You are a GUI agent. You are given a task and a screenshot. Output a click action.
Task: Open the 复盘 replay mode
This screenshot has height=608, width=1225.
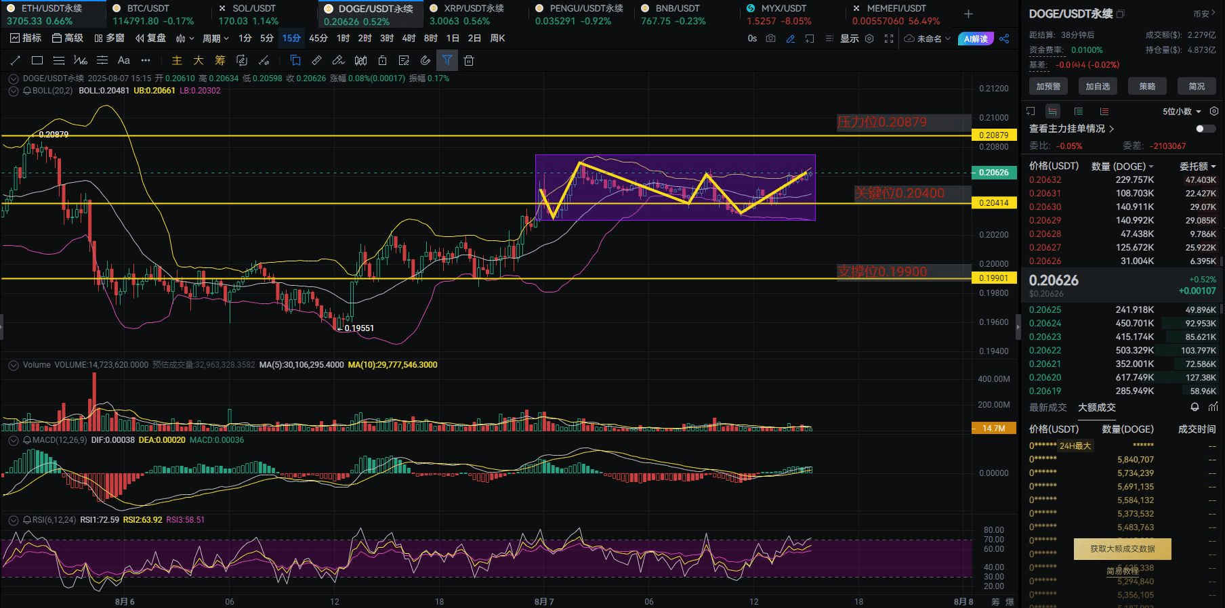(150, 39)
